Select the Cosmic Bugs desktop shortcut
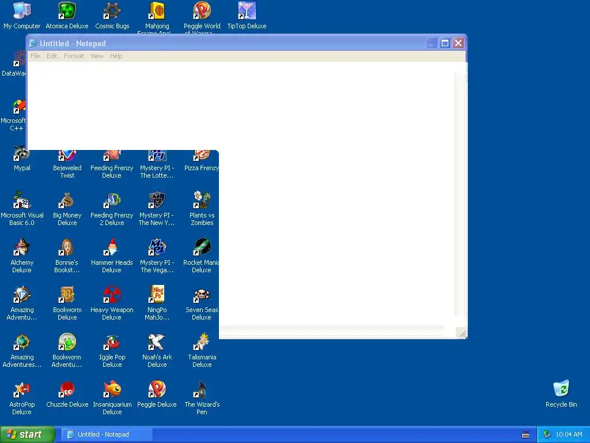590x443 pixels. [112, 15]
